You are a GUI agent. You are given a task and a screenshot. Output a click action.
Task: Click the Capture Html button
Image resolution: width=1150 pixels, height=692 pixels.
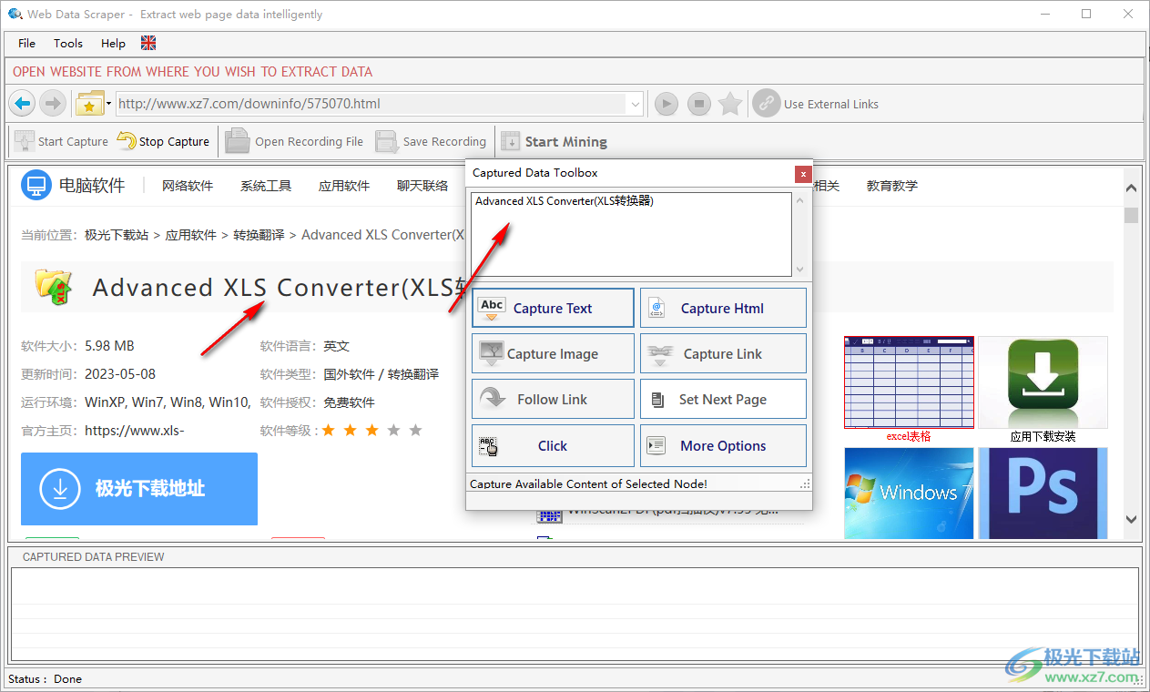tap(723, 308)
